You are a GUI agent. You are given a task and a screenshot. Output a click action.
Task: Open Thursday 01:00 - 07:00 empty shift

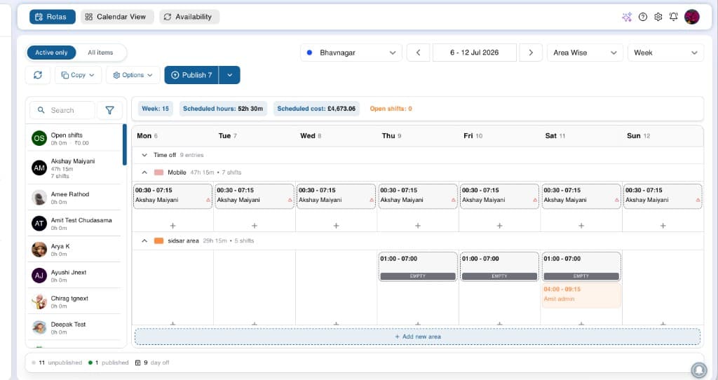click(x=418, y=266)
